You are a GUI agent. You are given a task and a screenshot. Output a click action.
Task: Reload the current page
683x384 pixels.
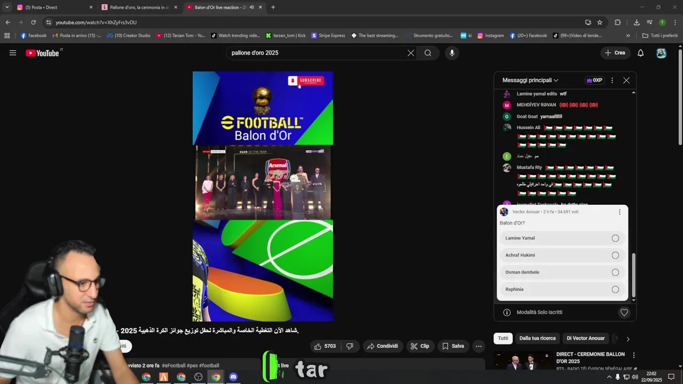pos(33,22)
